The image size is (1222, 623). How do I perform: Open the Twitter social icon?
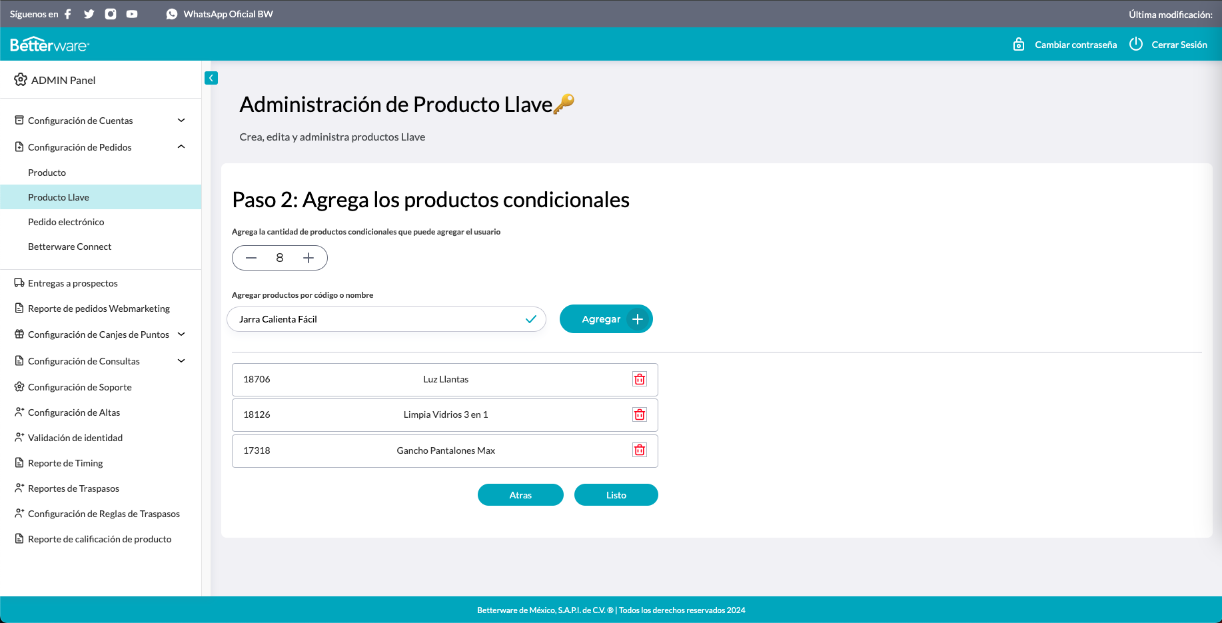(89, 14)
